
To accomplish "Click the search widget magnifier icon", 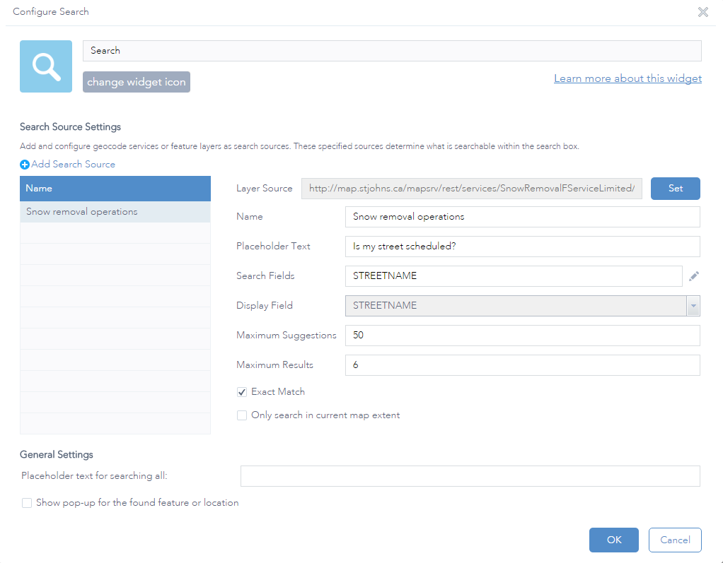I will [46, 66].
